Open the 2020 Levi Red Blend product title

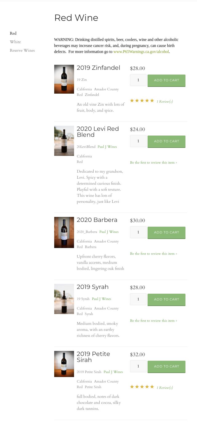[98, 132]
